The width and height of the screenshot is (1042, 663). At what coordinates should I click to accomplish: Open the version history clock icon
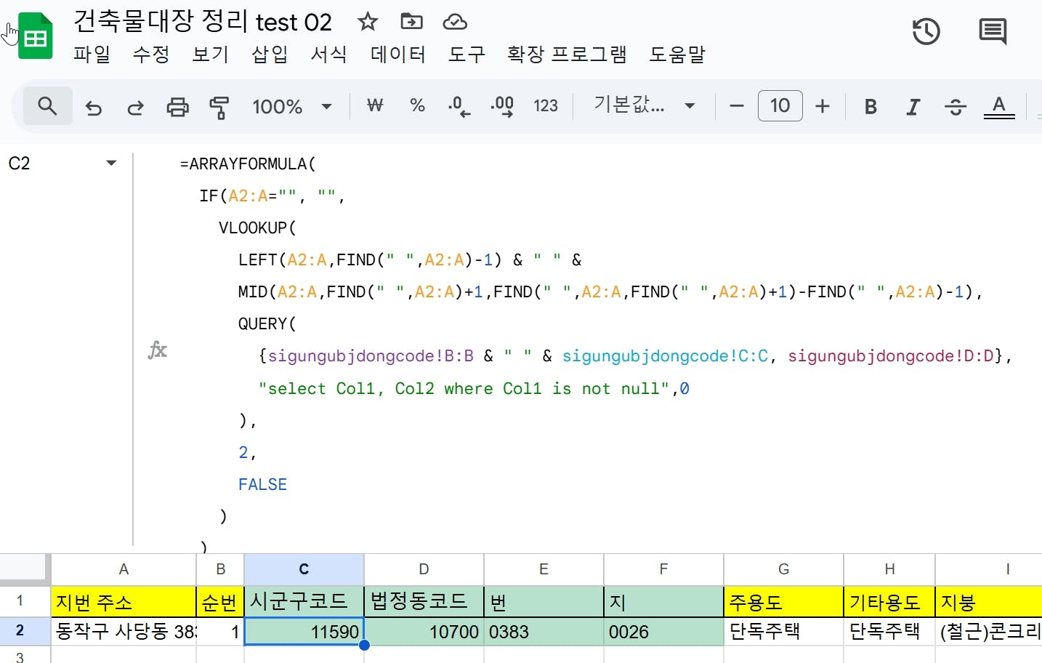pyautogui.click(x=926, y=31)
